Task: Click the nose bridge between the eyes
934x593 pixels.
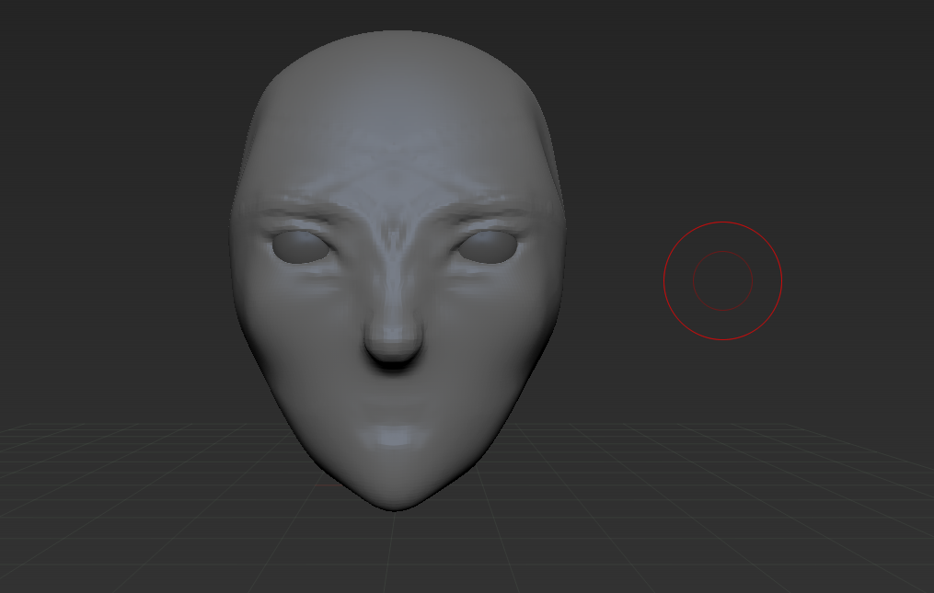Action: (x=394, y=250)
